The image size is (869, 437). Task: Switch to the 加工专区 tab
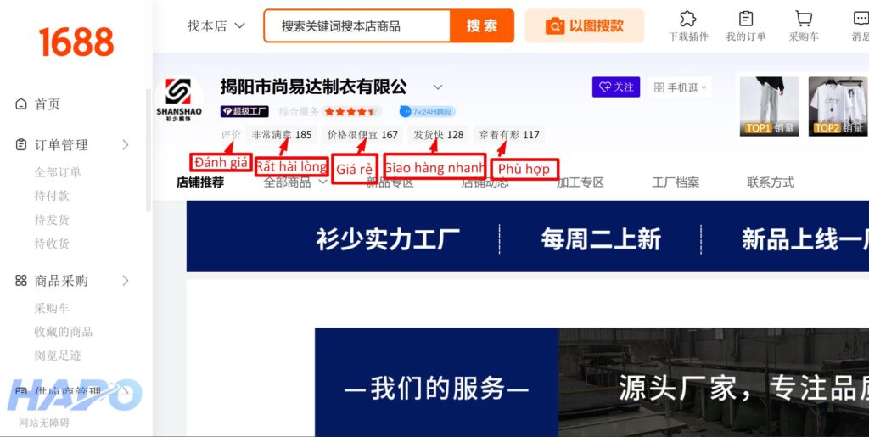pyautogui.click(x=580, y=182)
